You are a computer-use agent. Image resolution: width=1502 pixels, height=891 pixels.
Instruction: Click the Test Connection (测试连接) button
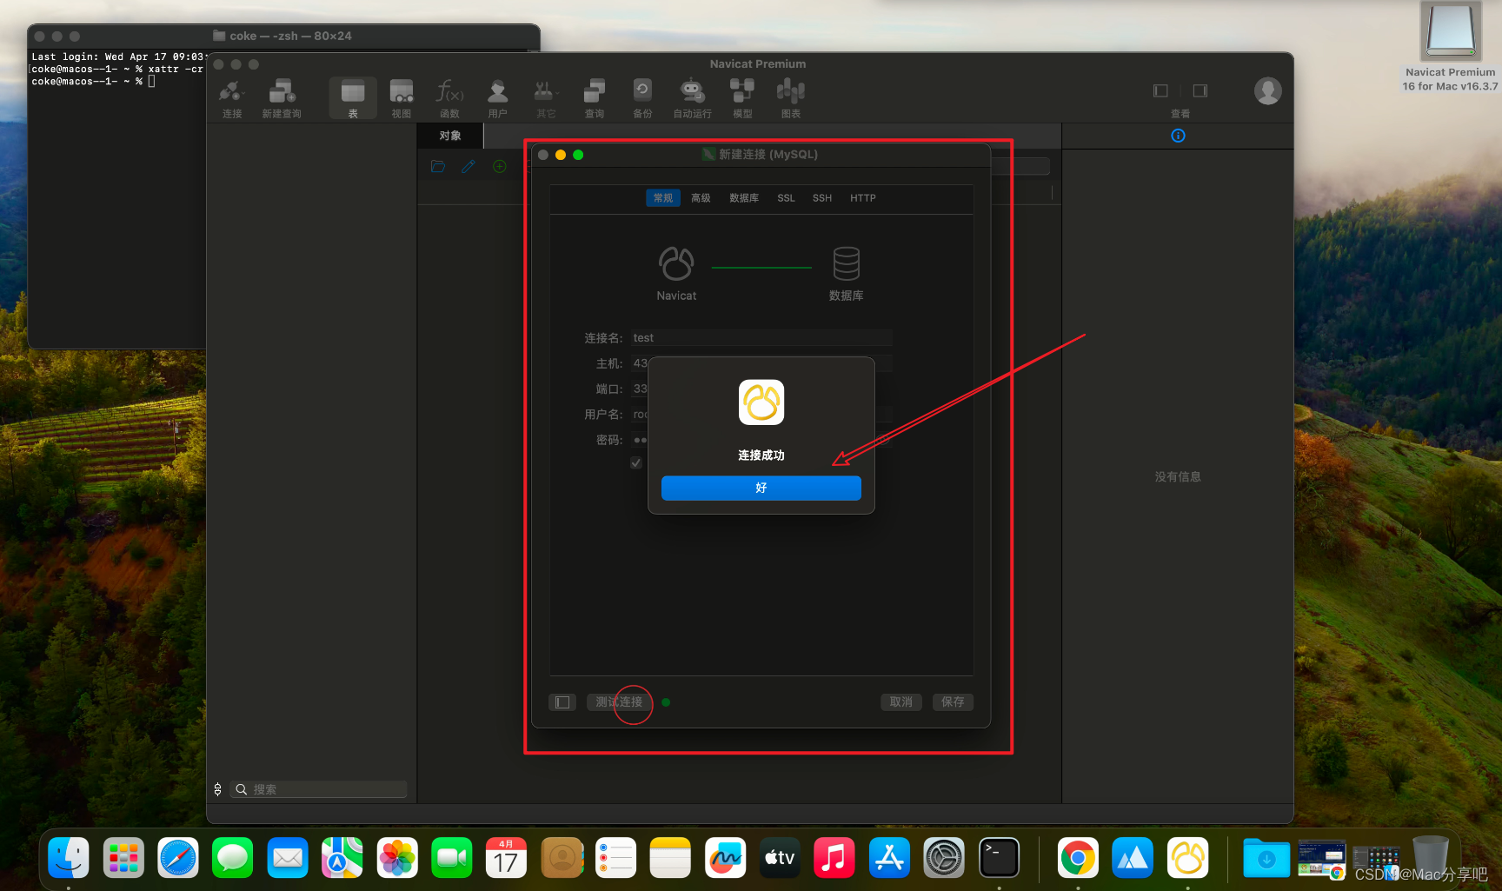[x=619, y=701]
